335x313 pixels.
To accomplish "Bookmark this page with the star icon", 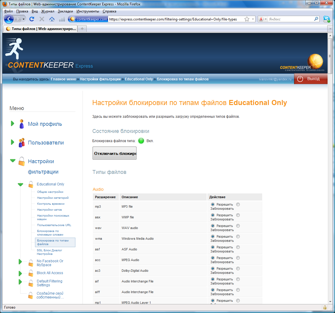I will coord(247,19).
